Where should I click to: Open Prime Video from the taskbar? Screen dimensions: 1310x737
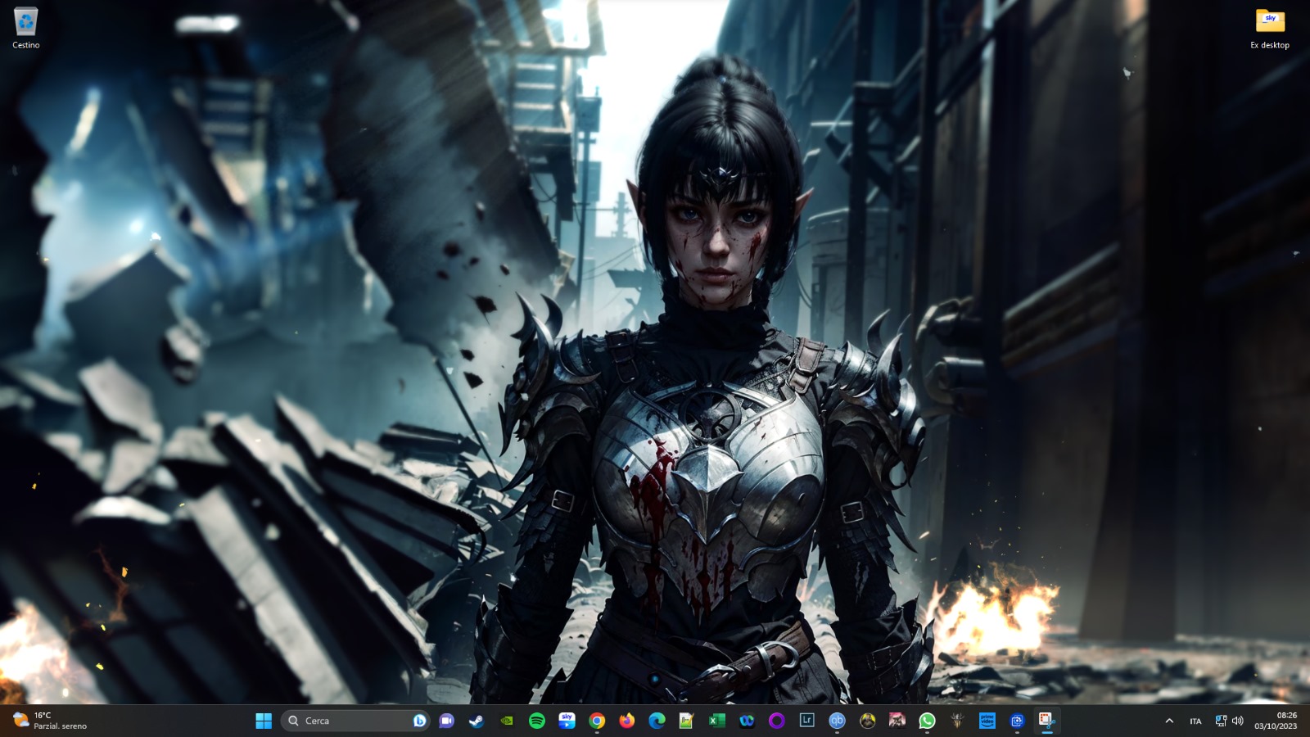(x=987, y=721)
